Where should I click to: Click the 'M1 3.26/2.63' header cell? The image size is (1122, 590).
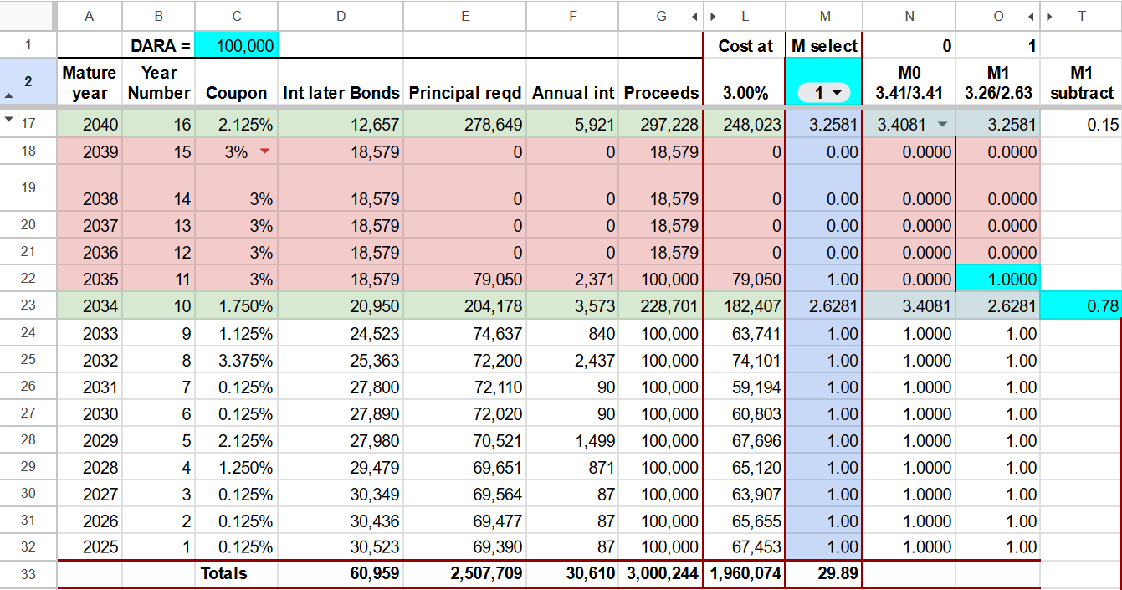pos(998,83)
